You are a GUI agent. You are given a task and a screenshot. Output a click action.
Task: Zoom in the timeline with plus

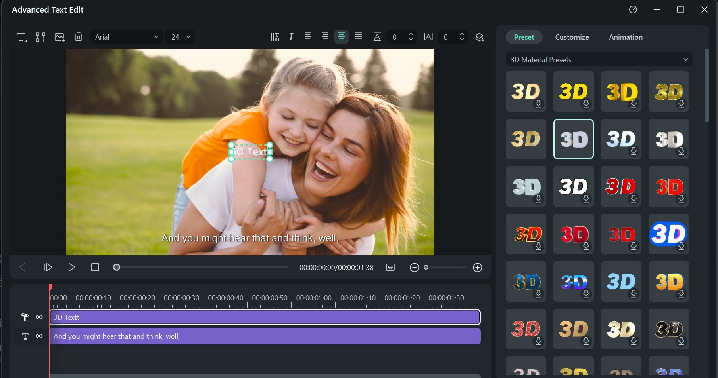(x=478, y=268)
